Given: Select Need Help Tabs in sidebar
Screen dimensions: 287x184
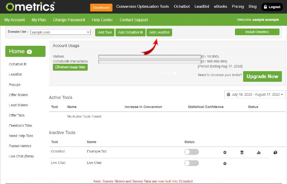Looking at the screenshot, I should click(21, 136).
